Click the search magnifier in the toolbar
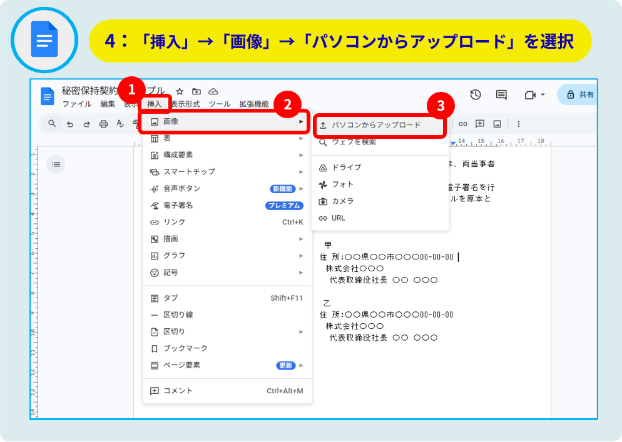Viewport: 622px width, 442px height. (53, 124)
